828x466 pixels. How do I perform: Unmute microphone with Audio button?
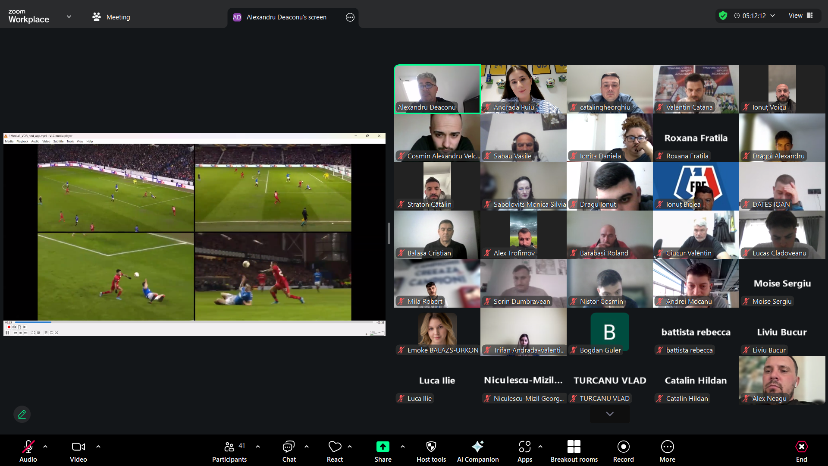[28, 451]
